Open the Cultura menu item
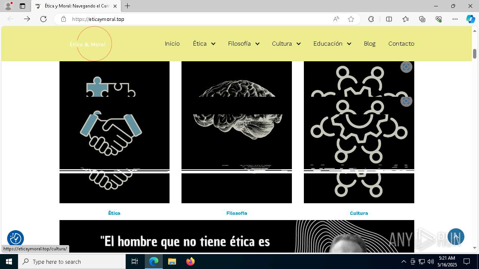Viewport: 479px width, 269px height. pyautogui.click(x=282, y=44)
